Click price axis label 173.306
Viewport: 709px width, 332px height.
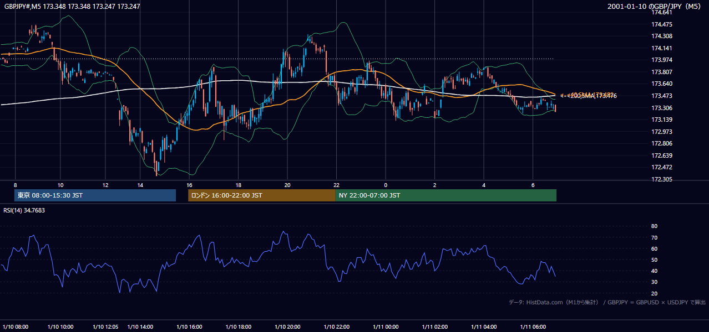(661, 108)
